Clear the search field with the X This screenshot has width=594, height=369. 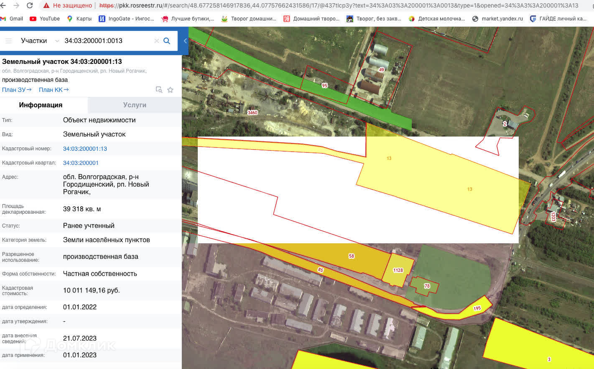pyautogui.click(x=156, y=41)
